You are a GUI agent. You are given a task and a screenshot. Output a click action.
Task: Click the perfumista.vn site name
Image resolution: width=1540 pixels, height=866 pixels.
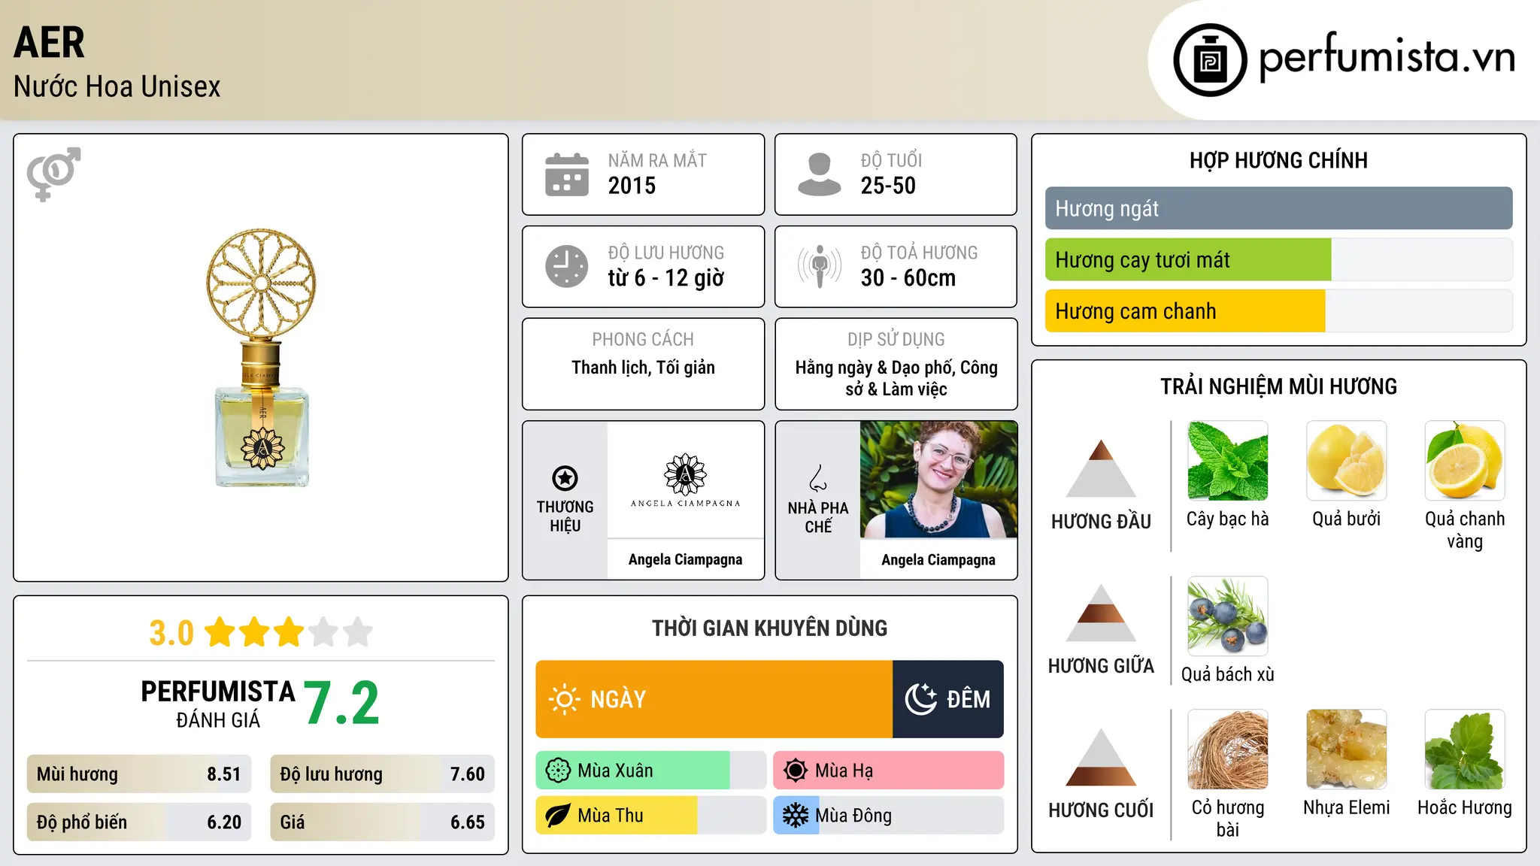(x=1387, y=56)
